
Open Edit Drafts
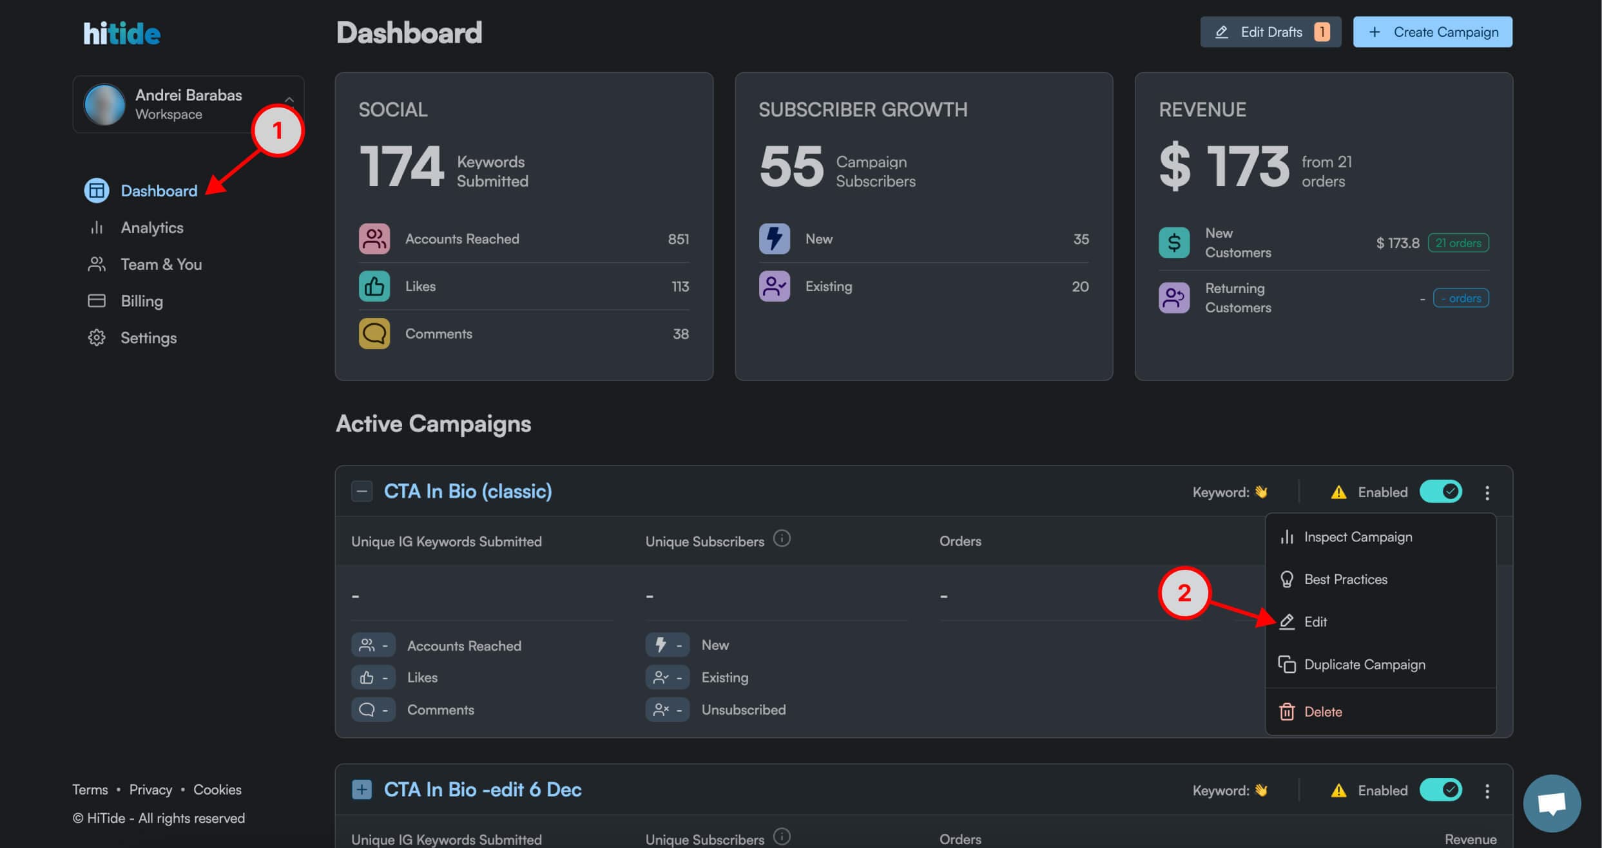[x=1270, y=32]
